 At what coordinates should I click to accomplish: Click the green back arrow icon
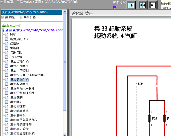pyautogui.click(x=3, y=26)
